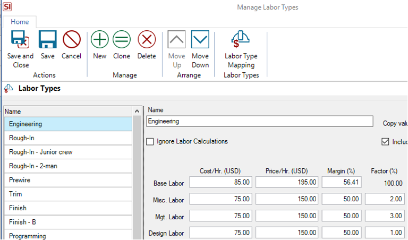Cancel changes via the Cancel icon

(72, 39)
